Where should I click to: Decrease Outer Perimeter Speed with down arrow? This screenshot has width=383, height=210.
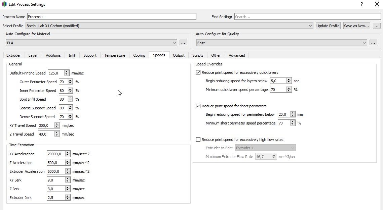coord(70,83)
